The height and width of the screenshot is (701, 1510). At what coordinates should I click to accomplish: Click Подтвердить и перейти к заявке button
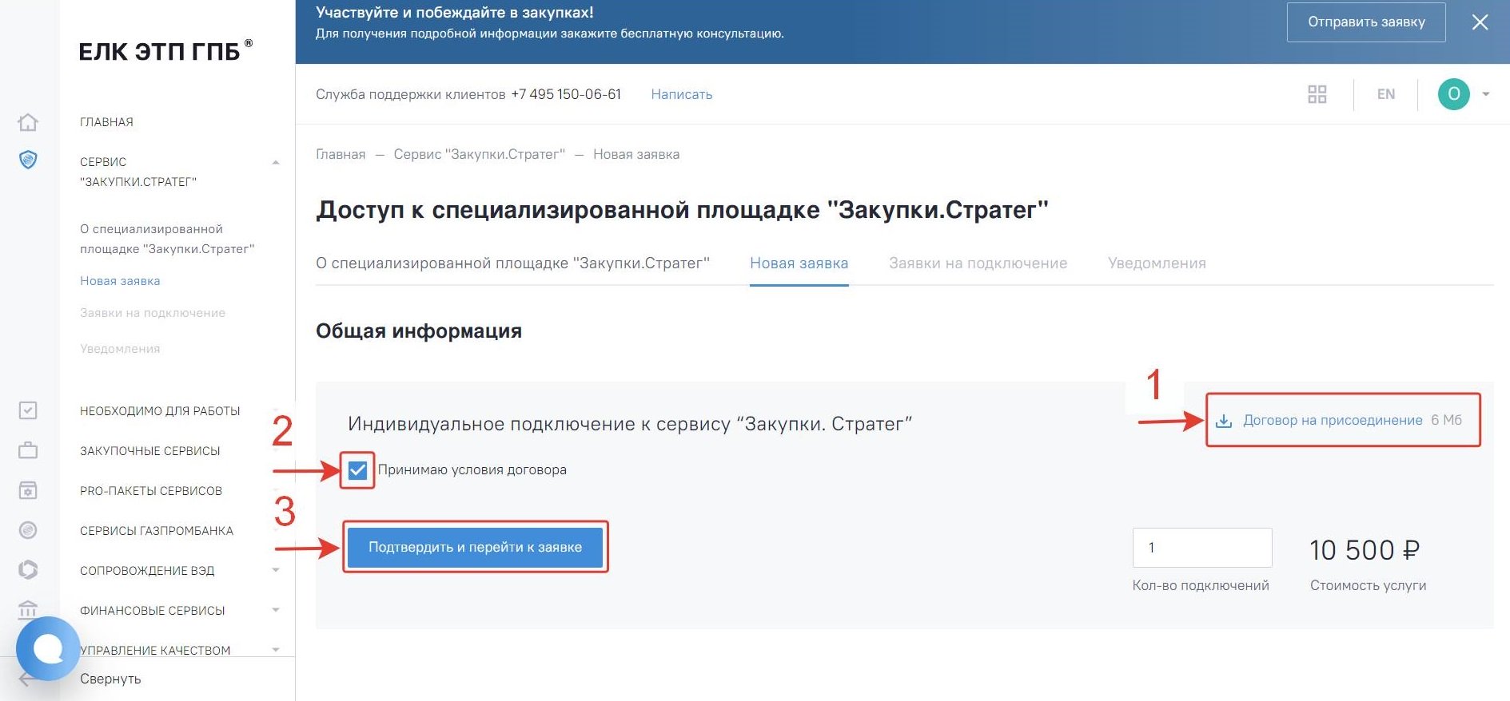[475, 547]
